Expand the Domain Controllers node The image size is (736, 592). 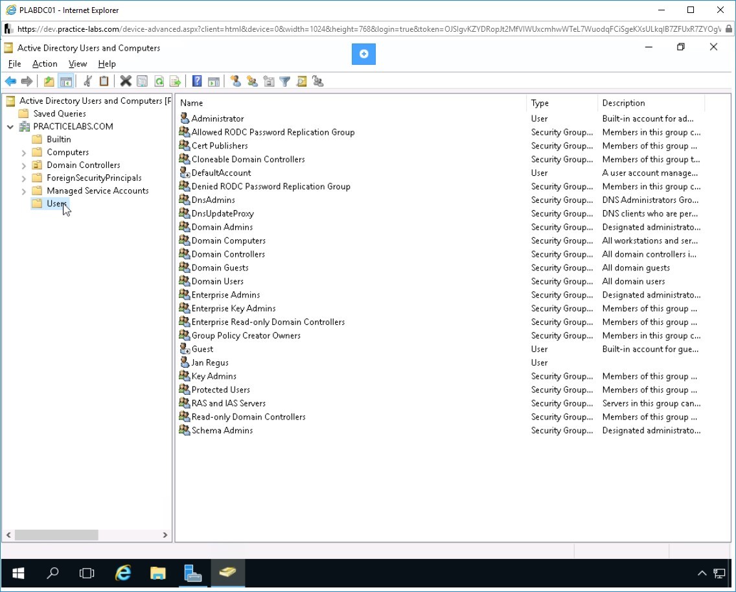coord(23,165)
